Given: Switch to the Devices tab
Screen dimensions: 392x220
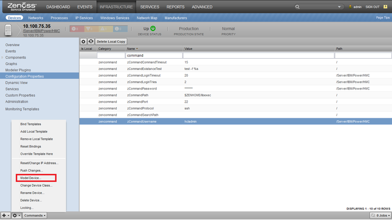Looking at the screenshot, I should tap(14, 18).
